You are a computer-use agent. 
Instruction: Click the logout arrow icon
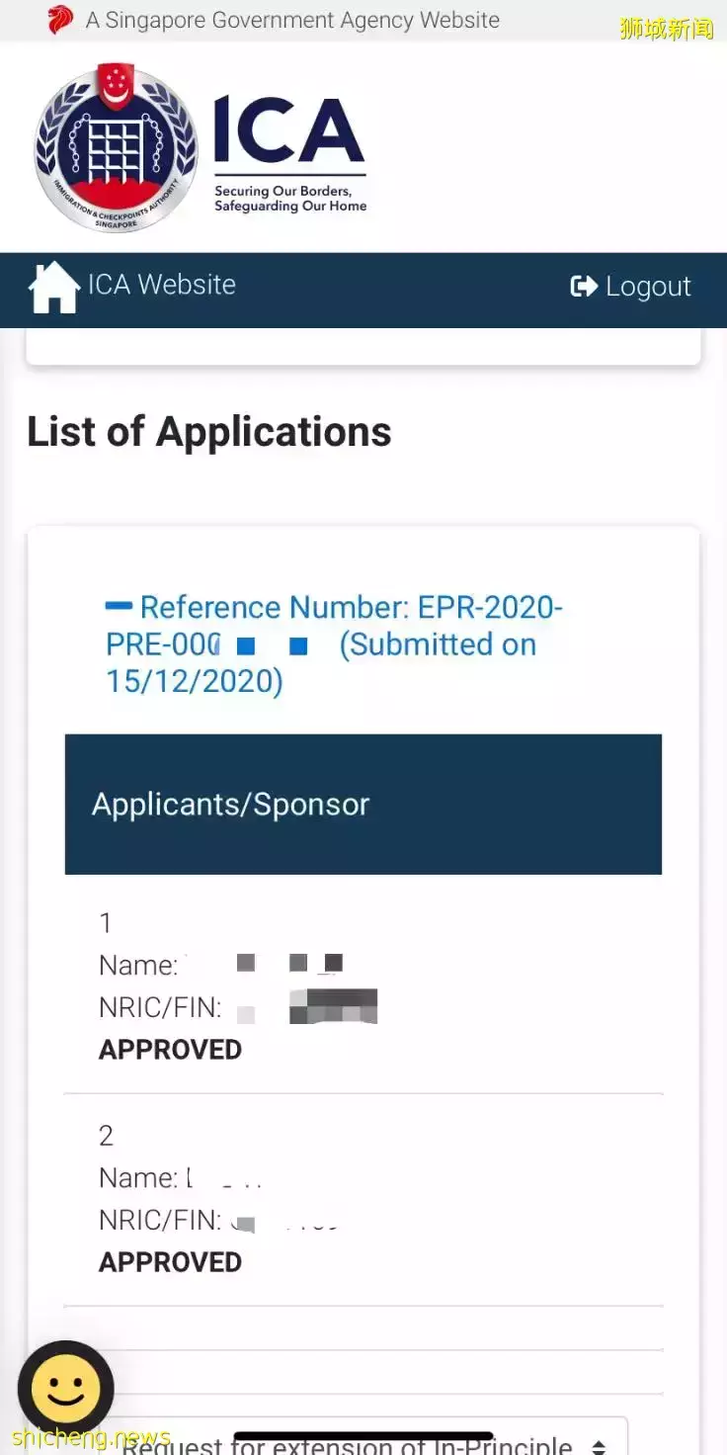584,286
